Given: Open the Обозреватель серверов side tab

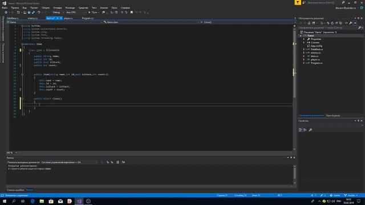Looking at the screenshot, I should tap(3, 28).
